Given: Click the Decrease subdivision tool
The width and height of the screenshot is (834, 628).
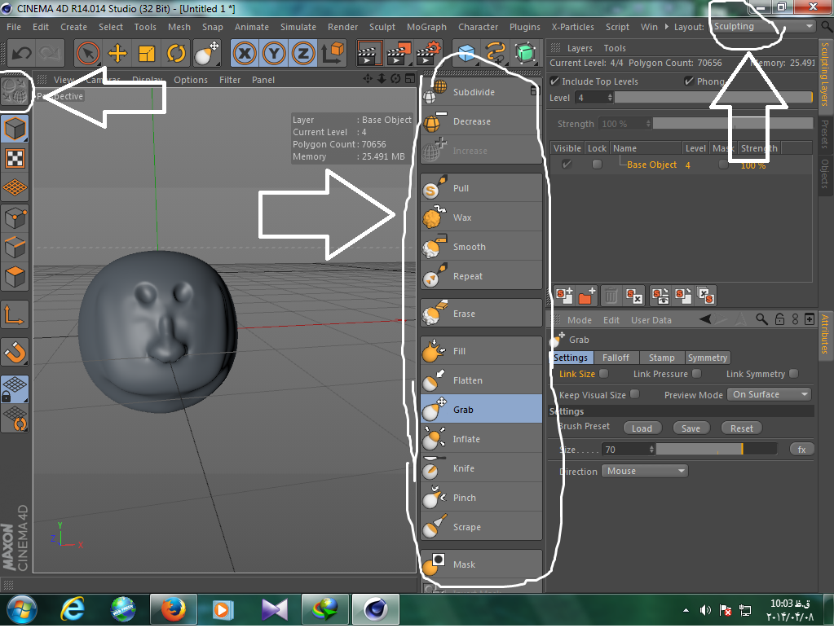Looking at the screenshot, I should 481,121.
